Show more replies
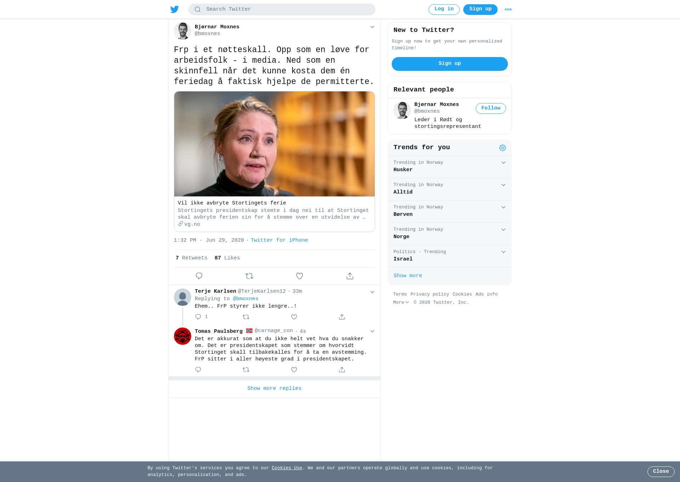 pos(274,388)
